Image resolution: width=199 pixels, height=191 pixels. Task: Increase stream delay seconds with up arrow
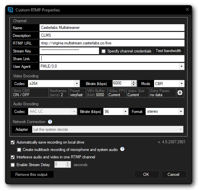tap(68, 163)
